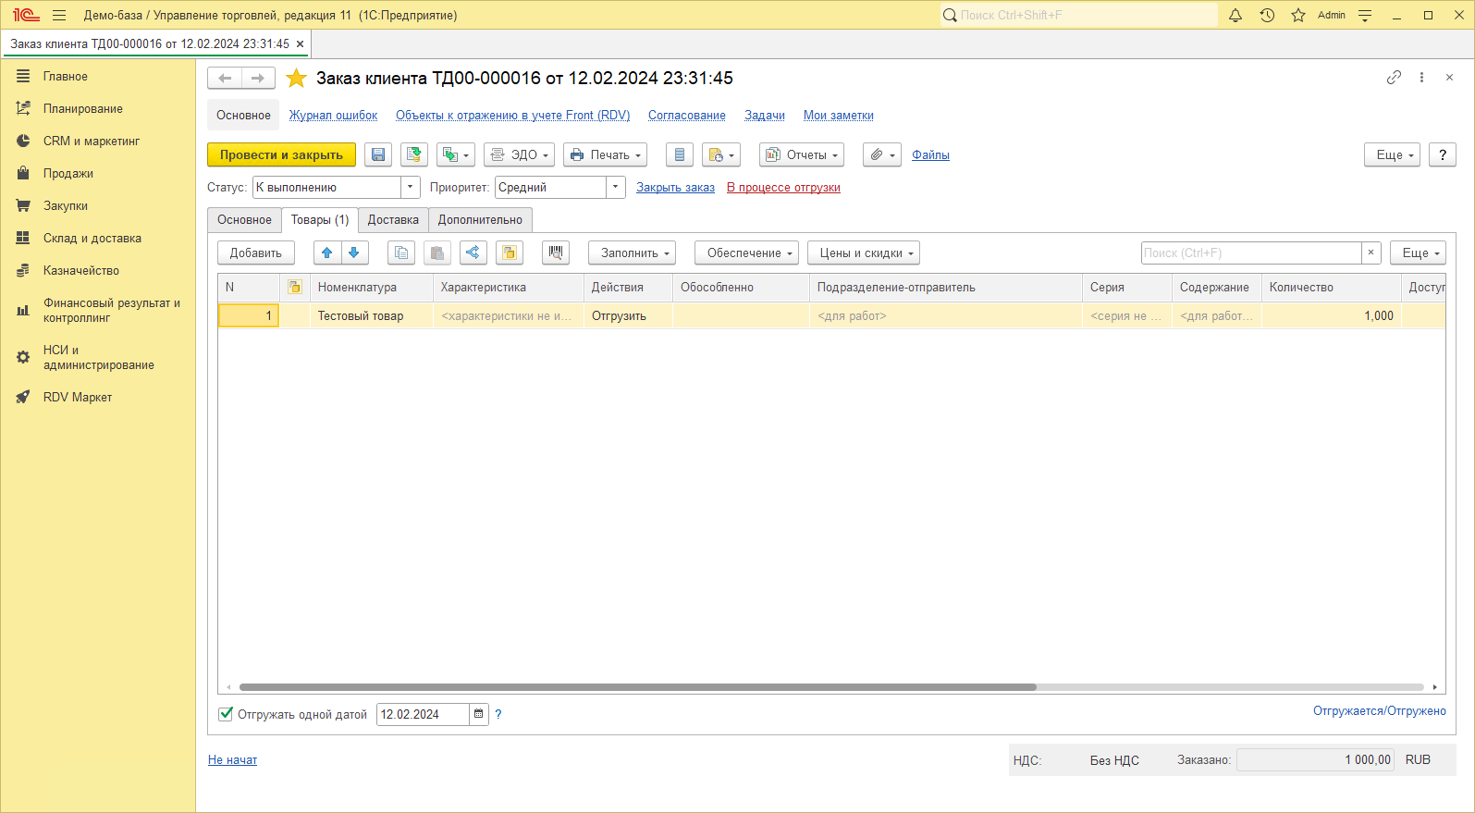Open the notifications bell
Image resolution: width=1475 pixels, height=813 pixels.
pyautogui.click(x=1235, y=15)
